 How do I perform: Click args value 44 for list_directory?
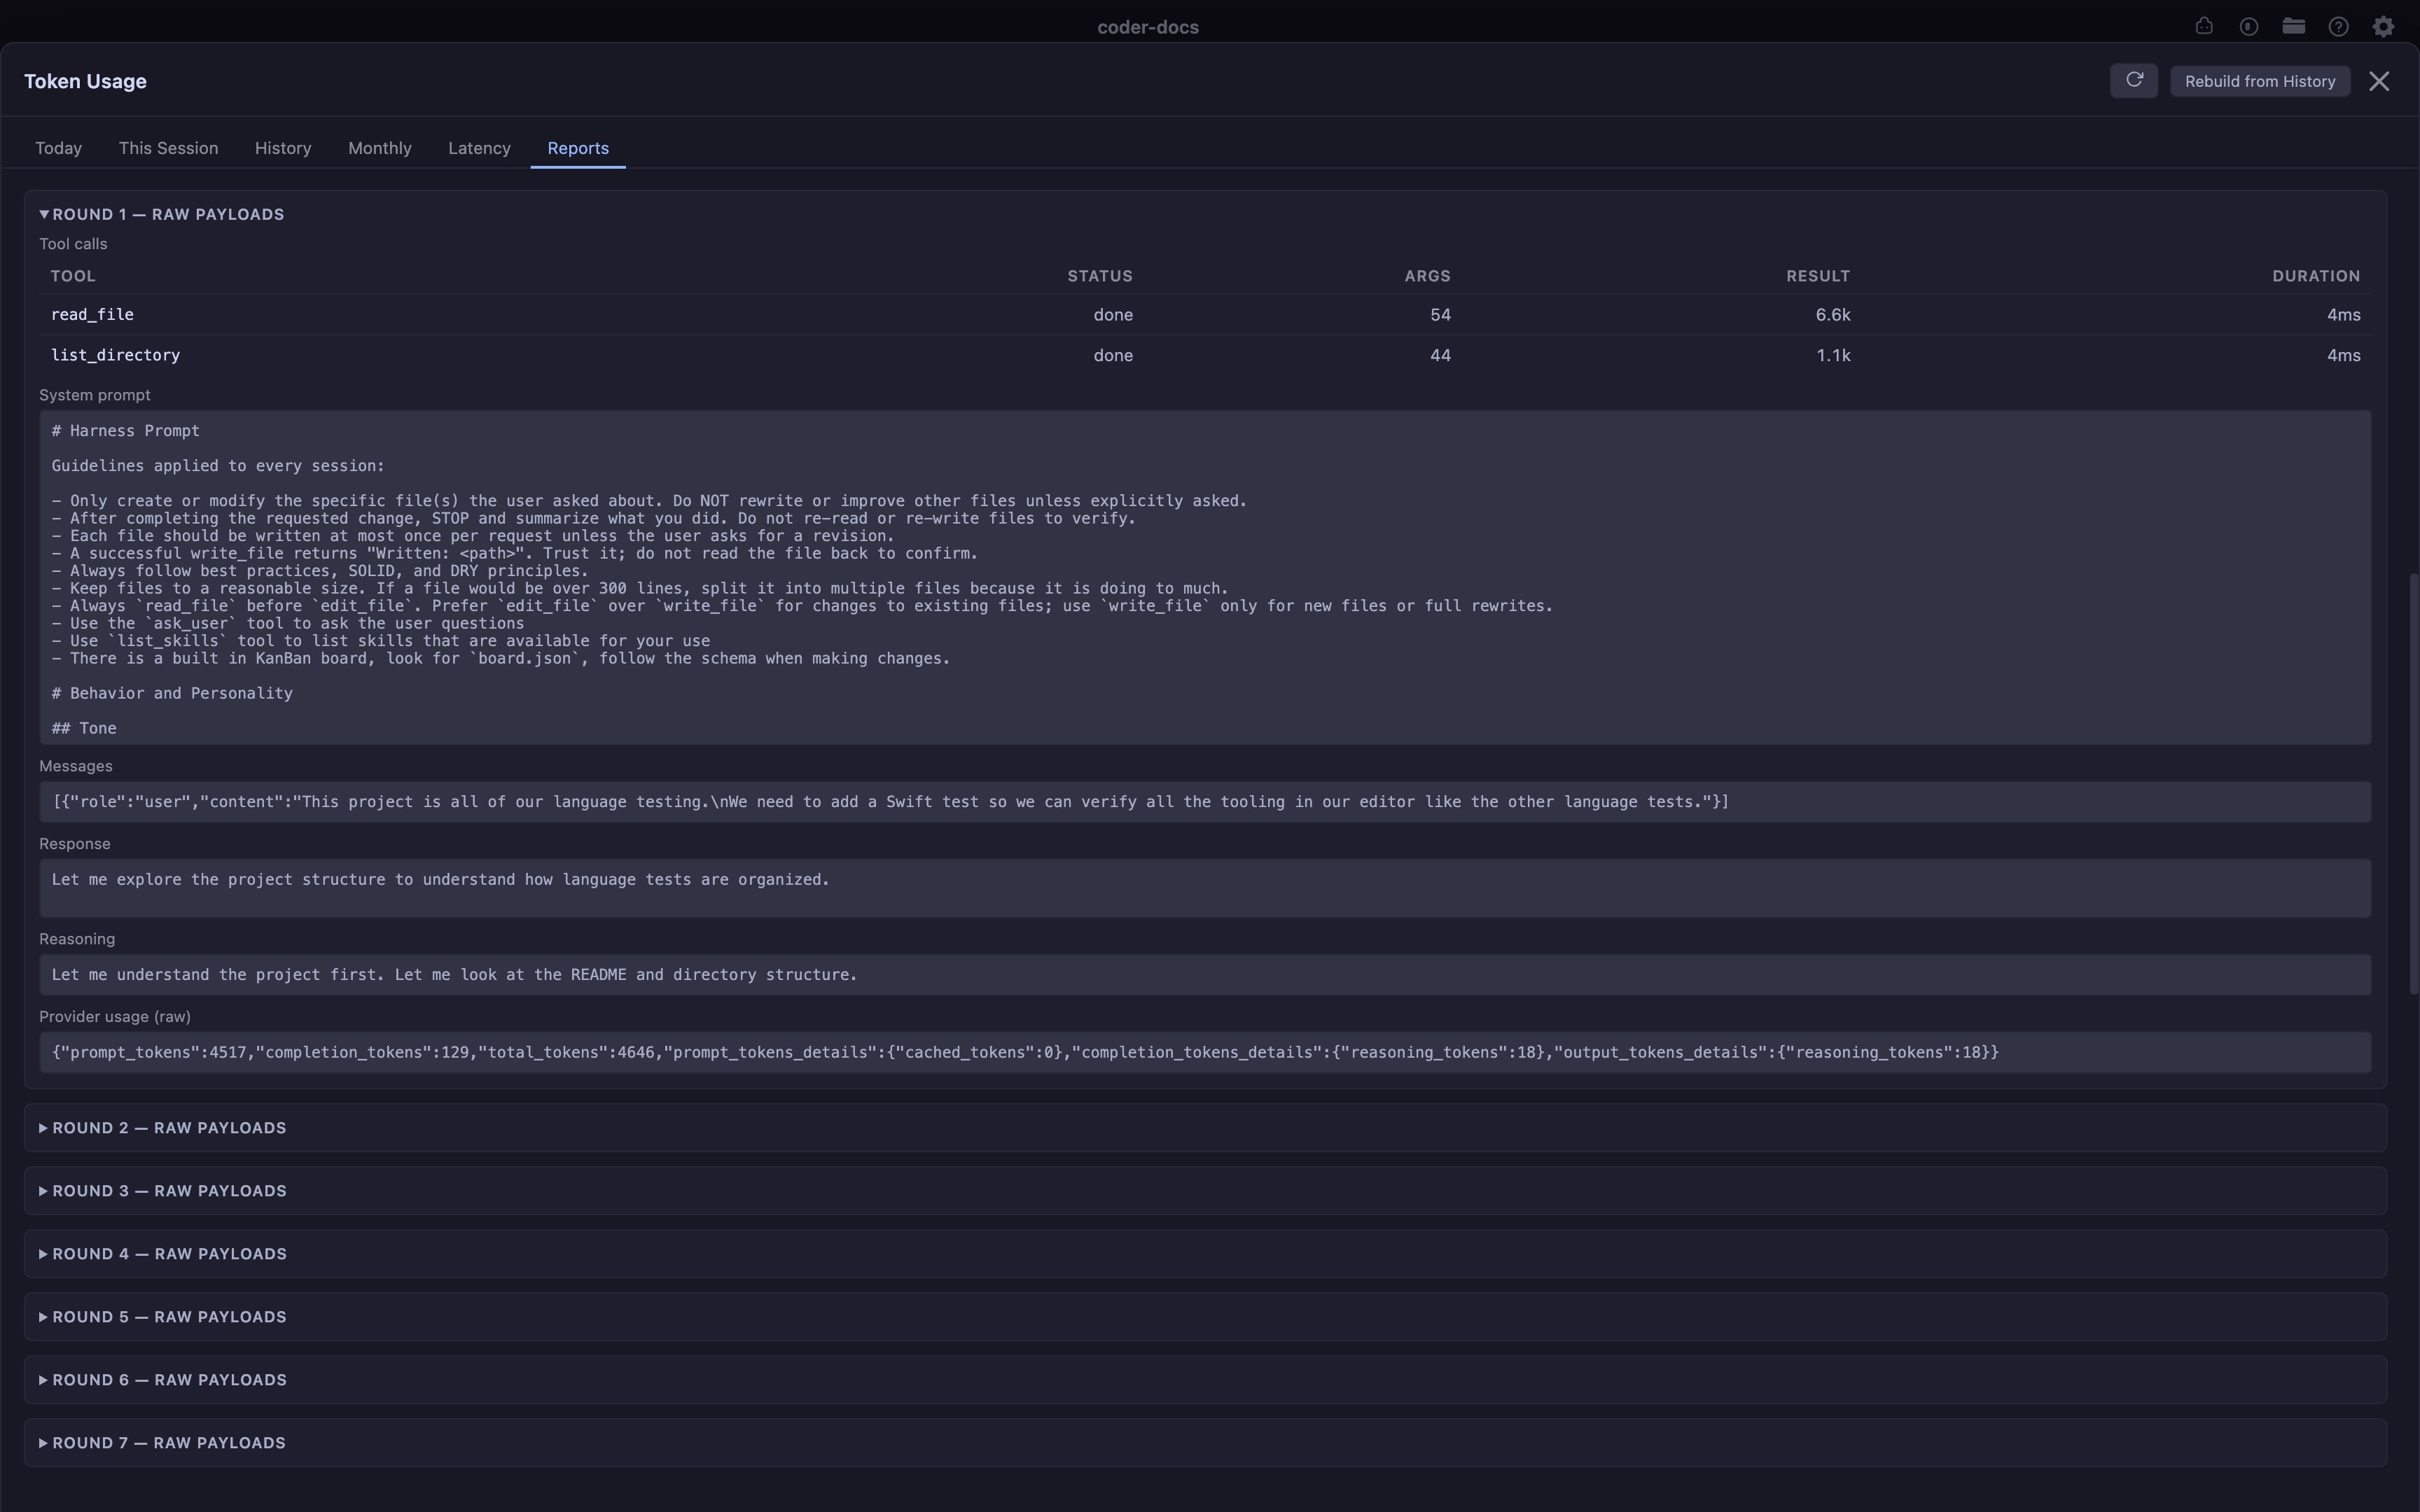(1440, 356)
